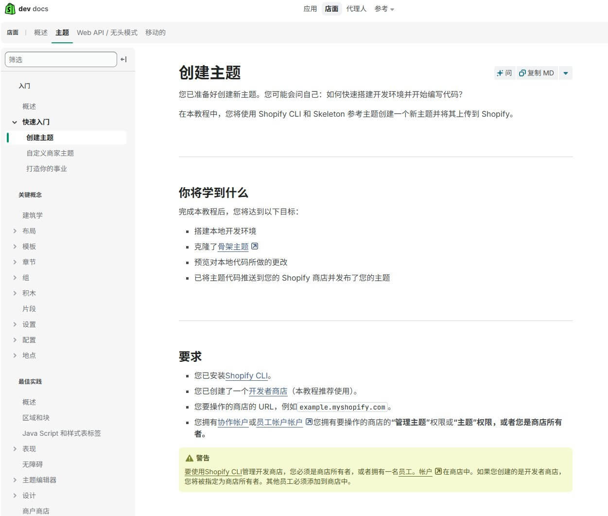Select 应用 in the top navigation
Screen dimensions: 608x516
pos(310,9)
